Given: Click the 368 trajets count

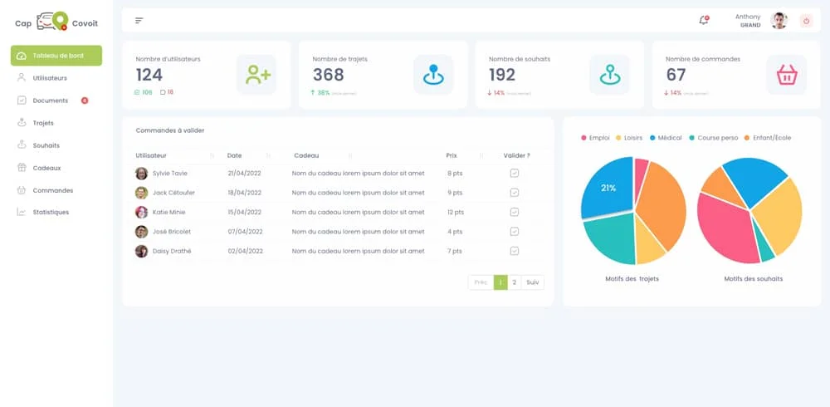Looking at the screenshot, I should pyautogui.click(x=328, y=76).
